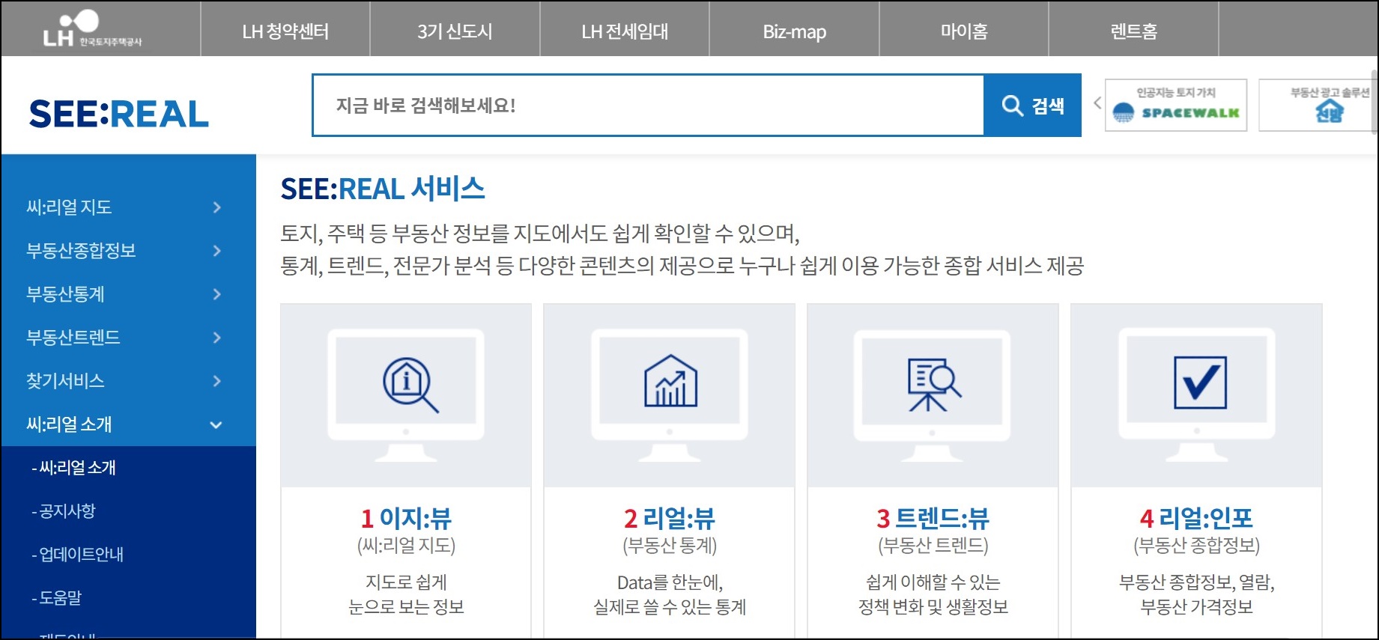Open the 렌트홈 tab
Viewport: 1379px width, 640px height.
[x=1134, y=31]
